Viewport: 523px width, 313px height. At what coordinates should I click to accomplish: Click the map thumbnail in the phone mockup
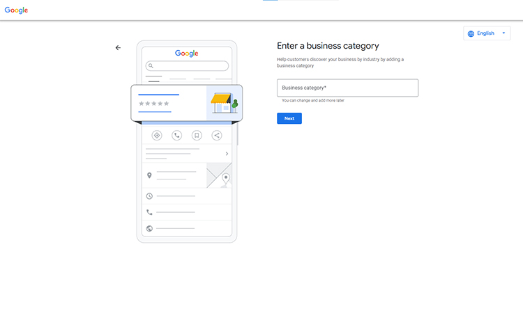[x=219, y=175]
